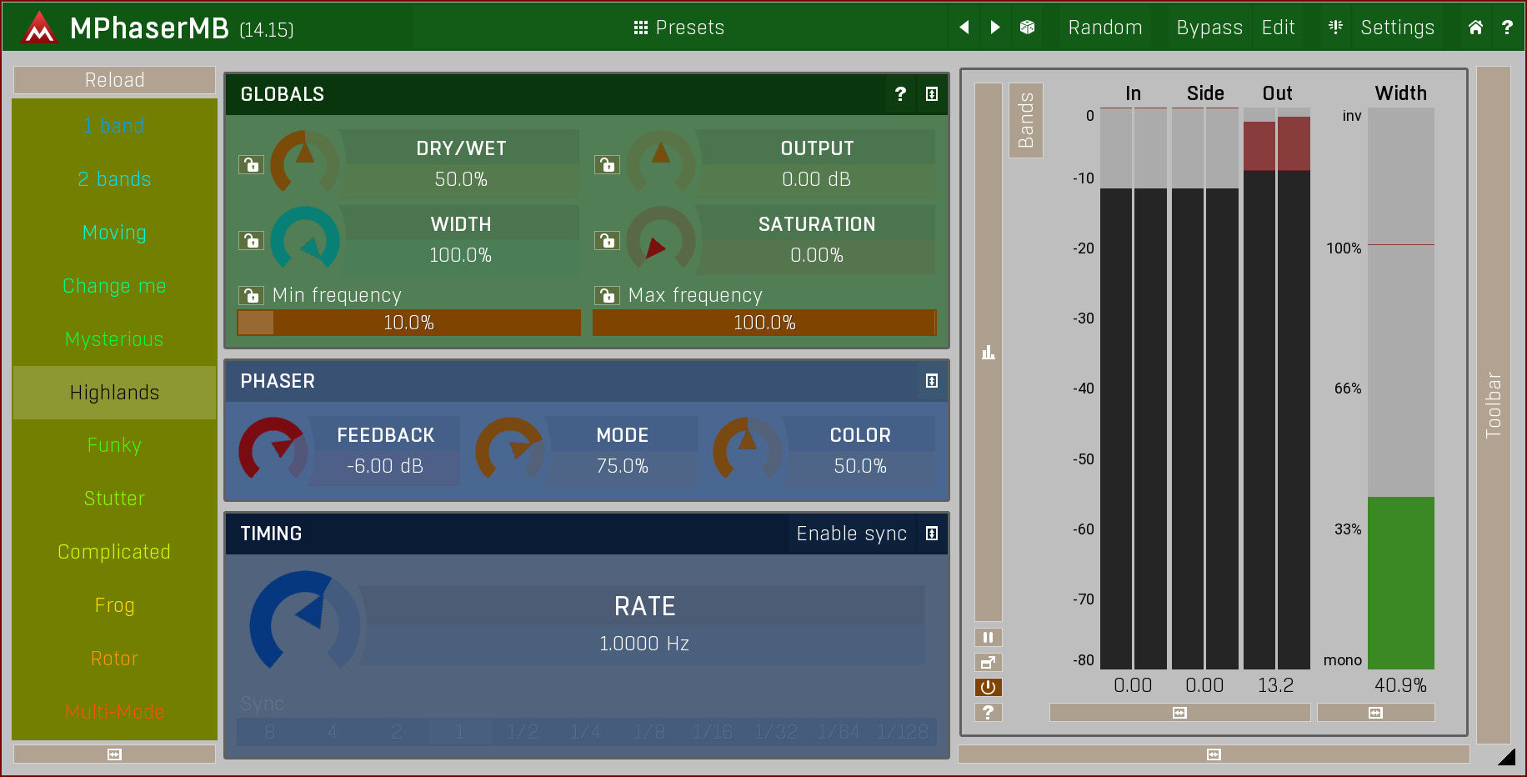Open the Presets menu
This screenshot has width=1527, height=777.
pos(679,28)
